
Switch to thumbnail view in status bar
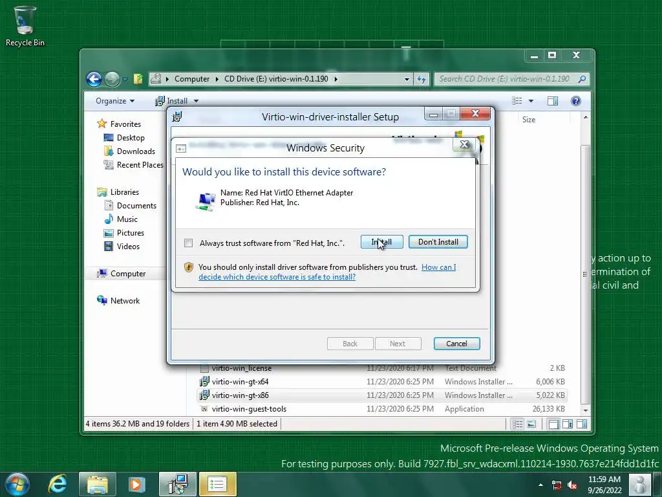click(x=531, y=424)
